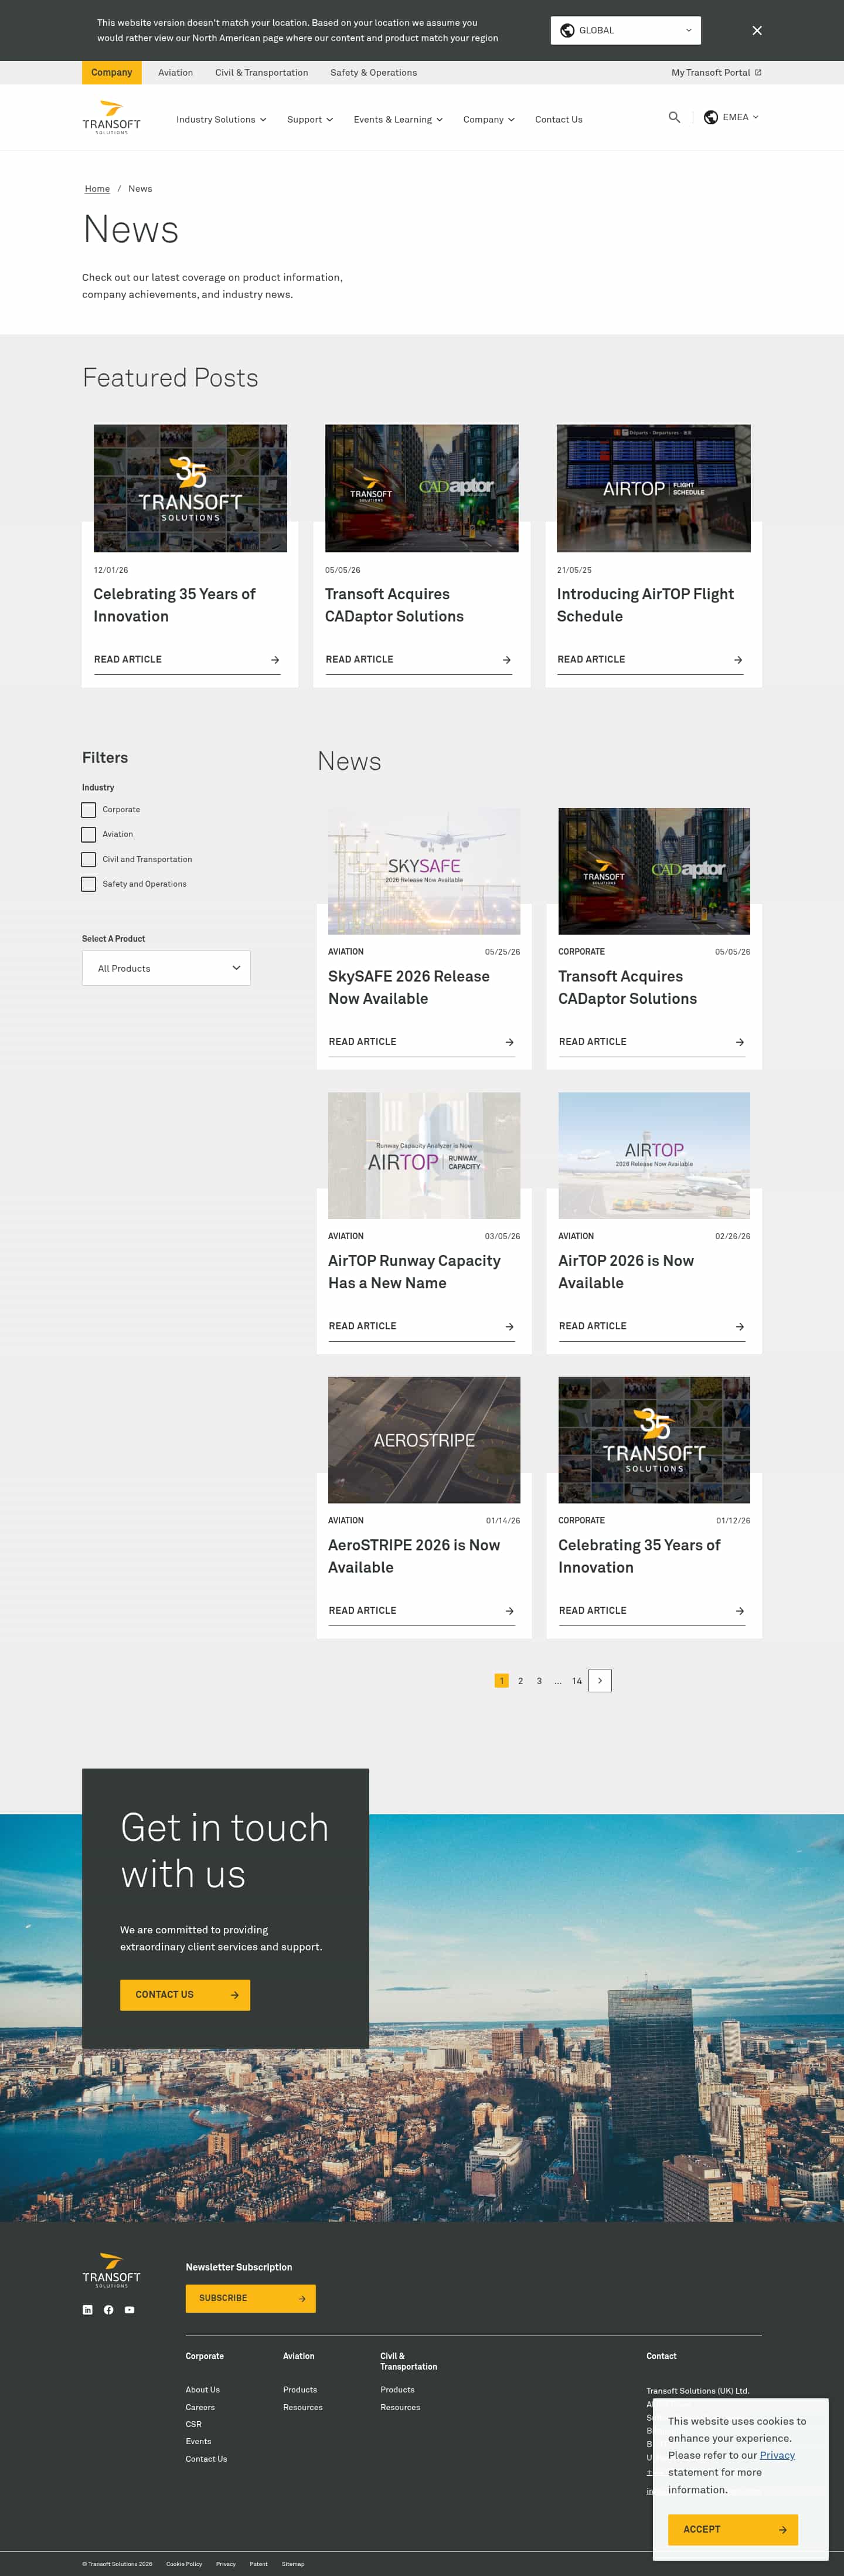Open the All Products dropdown

(166, 968)
